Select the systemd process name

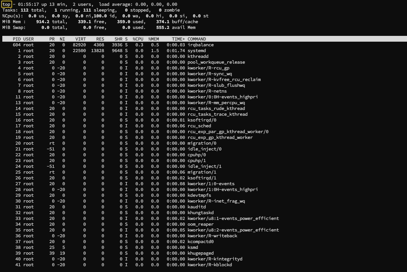click(197, 51)
